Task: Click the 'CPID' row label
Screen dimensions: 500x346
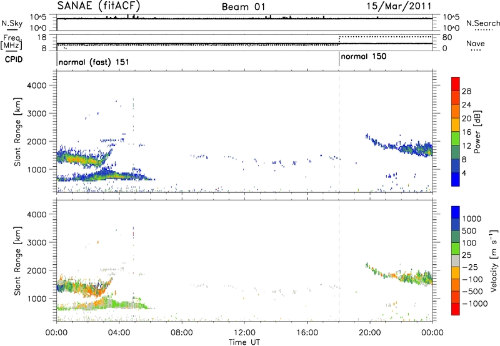Action: (x=14, y=59)
